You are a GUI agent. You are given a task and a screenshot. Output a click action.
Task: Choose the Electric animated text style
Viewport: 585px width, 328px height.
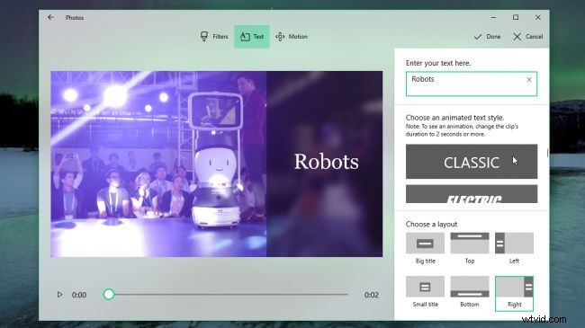tap(472, 194)
